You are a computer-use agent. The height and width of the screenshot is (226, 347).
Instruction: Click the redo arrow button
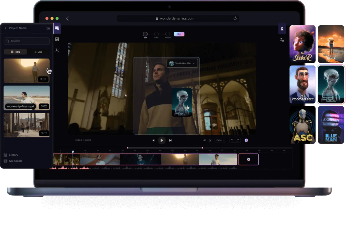pos(238,140)
